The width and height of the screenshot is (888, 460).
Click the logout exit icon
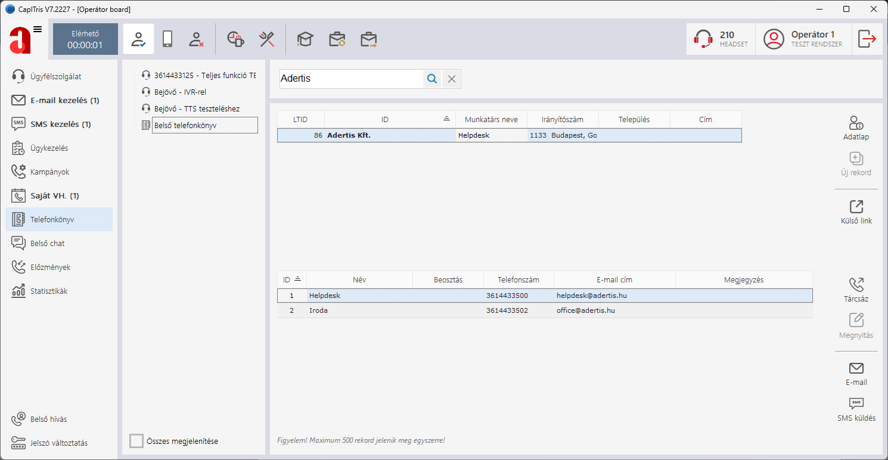point(867,39)
